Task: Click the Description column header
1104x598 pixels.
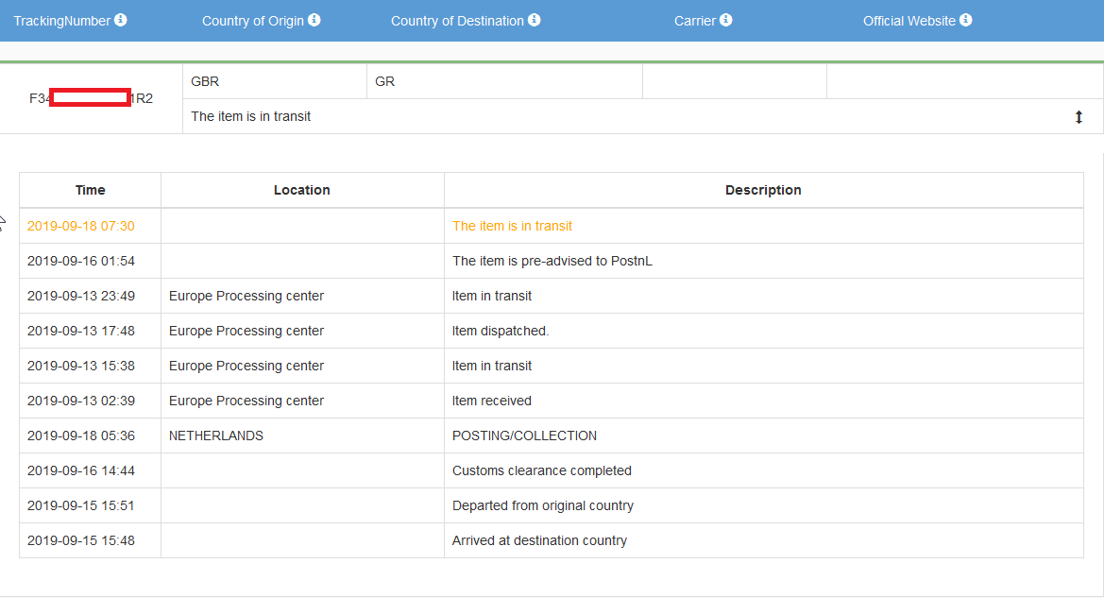Action: 763,190
